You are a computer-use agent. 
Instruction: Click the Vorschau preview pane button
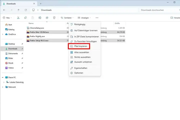(x=175, y=18)
